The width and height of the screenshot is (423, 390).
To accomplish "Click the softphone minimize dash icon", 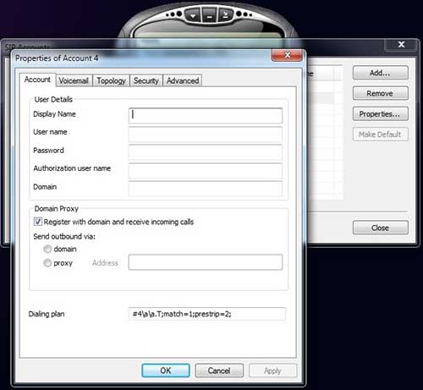I will pos(209,16).
